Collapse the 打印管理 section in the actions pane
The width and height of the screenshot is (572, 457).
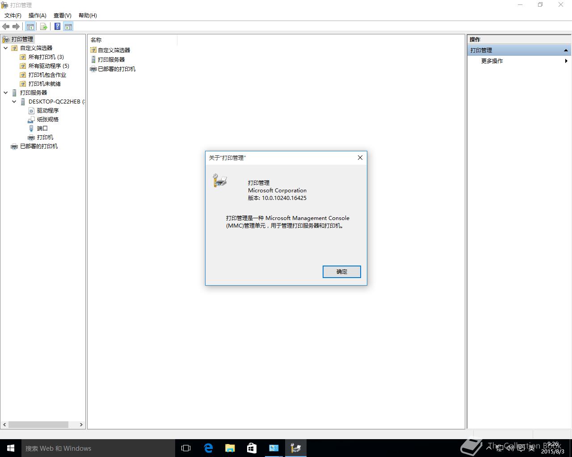tap(566, 50)
